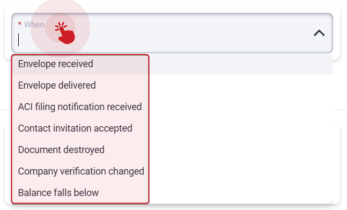Pick the Balance falls below option
347x210 pixels.
80,193
